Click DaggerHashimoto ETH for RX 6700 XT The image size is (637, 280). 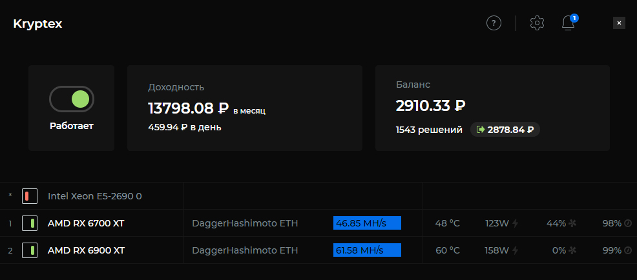pyautogui.click(x=245, y=223)
